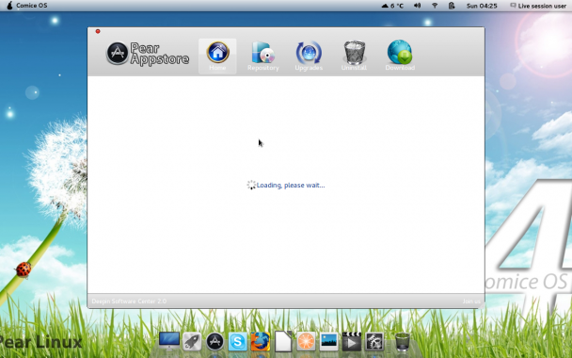Open the Appstore icon in dock
The height and width of the screenshot is (358, 572).
click(x=214, y=342)
